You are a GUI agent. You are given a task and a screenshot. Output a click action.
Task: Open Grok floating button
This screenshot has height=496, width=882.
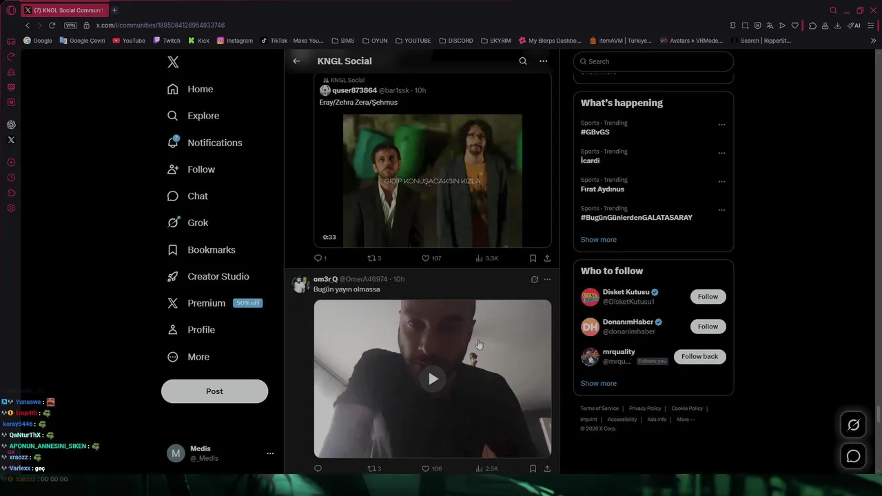click(x=853, y=425)
